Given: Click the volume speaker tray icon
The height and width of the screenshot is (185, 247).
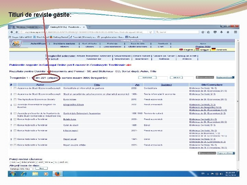Looking at the screenshot, I should pyautogui.click(x=221, y=174).
